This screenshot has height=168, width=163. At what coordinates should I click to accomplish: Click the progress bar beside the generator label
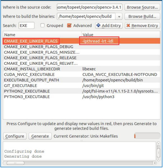click(x=147, y=136)
